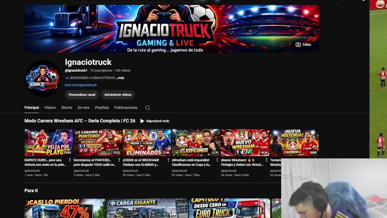387x218 pixels.
Task: Click the Ignaciotruck channel avatar
Action: point(43,79)
